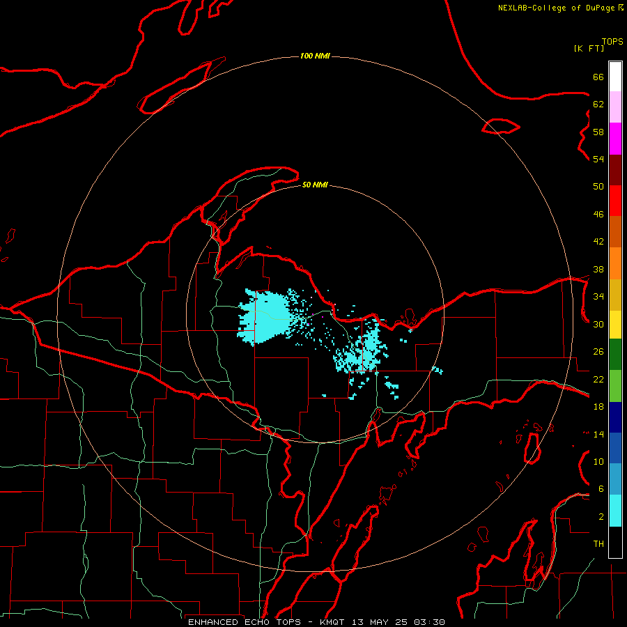Choose the bright orange legend swatch
627x627 pixels.
(615, 263)
